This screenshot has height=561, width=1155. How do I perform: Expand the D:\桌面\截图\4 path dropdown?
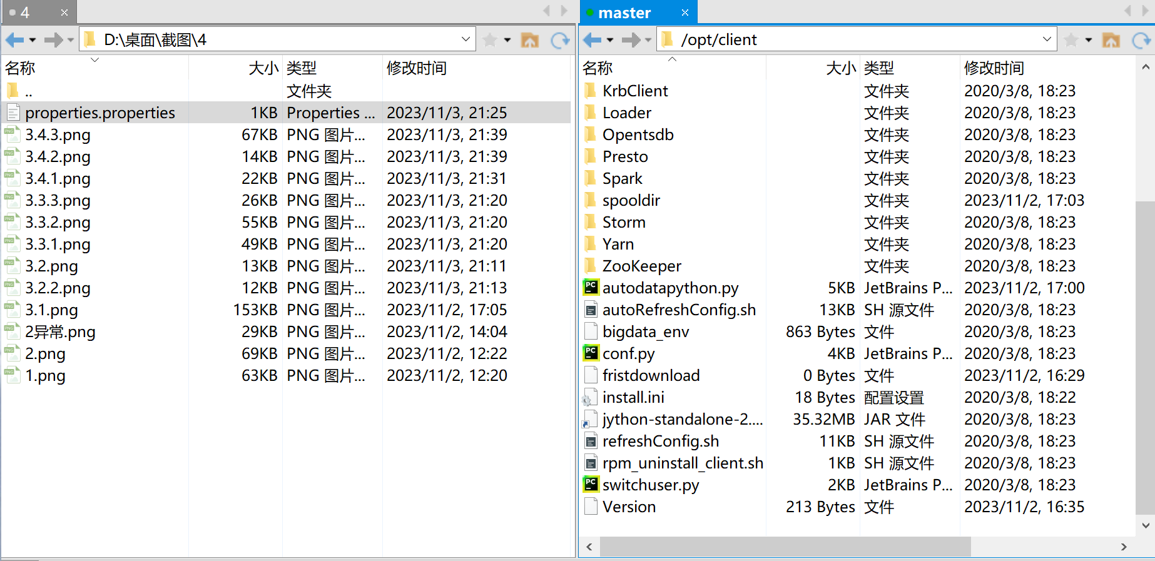tap(466, 39)
